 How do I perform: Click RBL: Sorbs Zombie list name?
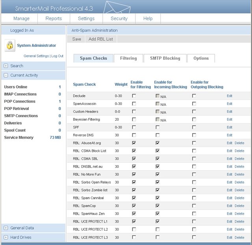click(x=90, y=190)
